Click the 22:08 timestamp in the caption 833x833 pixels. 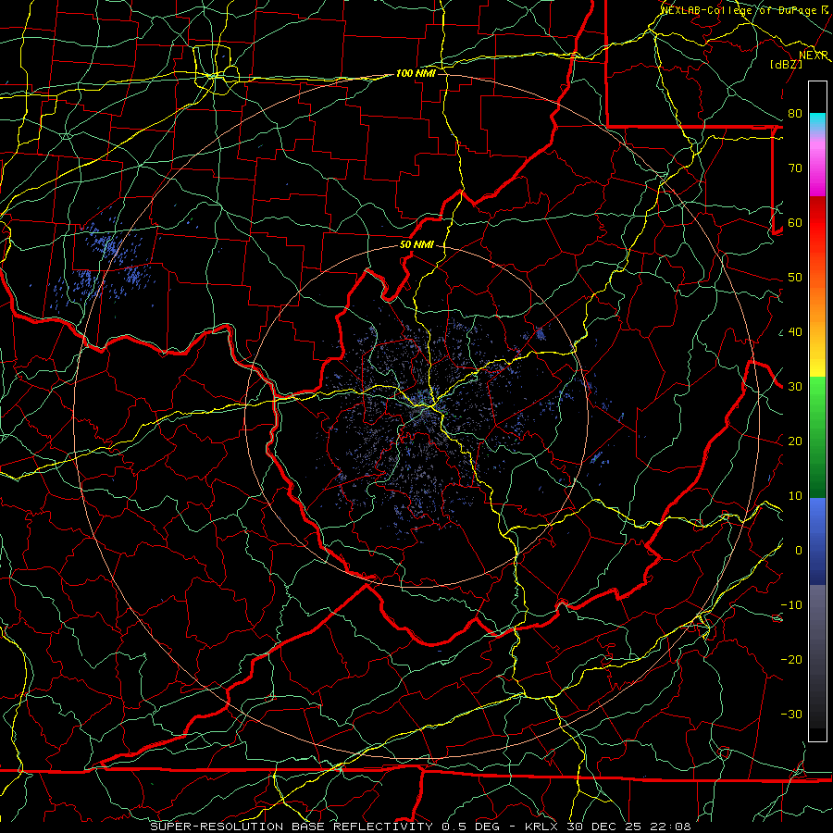tap(670, 827)
